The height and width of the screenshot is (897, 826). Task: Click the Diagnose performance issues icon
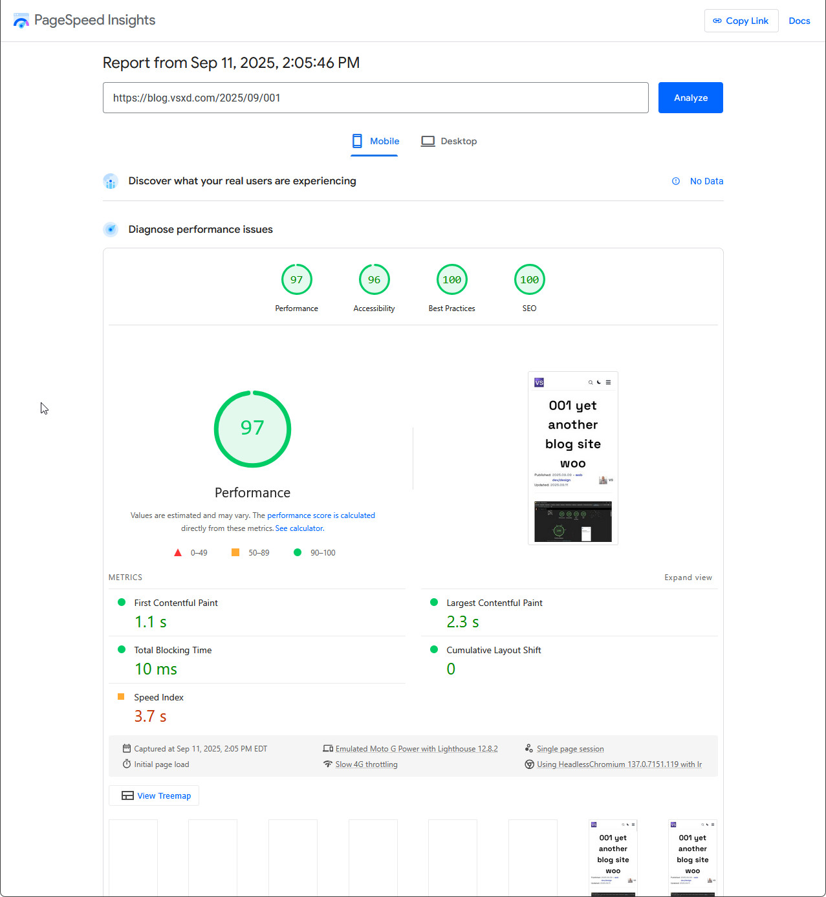click(111, 230)
